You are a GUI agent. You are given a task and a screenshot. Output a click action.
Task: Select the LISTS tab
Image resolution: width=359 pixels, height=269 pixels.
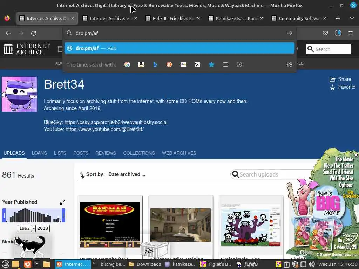click(60, 153)
